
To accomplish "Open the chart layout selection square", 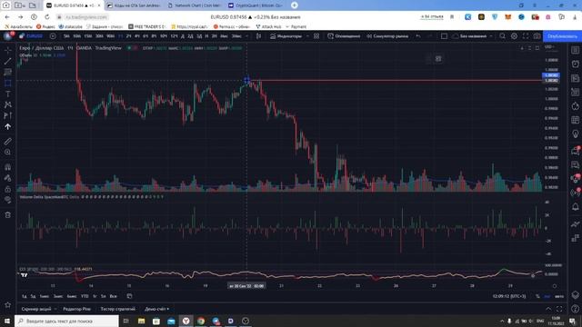I will pyautogui.click(x=445, y=36).
